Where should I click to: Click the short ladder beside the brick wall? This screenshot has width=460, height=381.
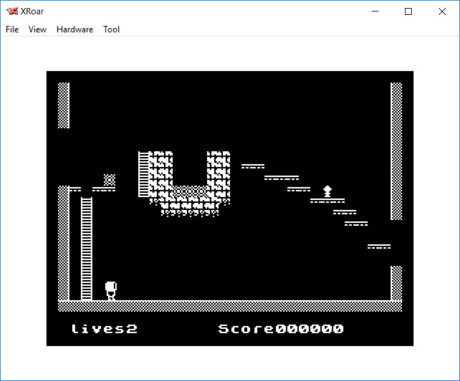(143, 174)
